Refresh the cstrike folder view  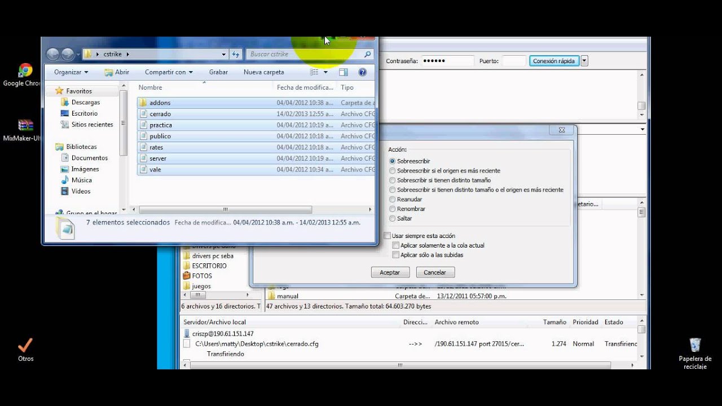click(236, 54)
